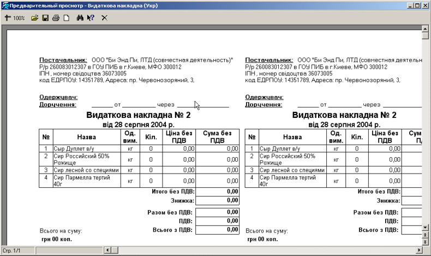
Task: Close the preview using the toolbar X icon
Action: click(x=104, y=18)
